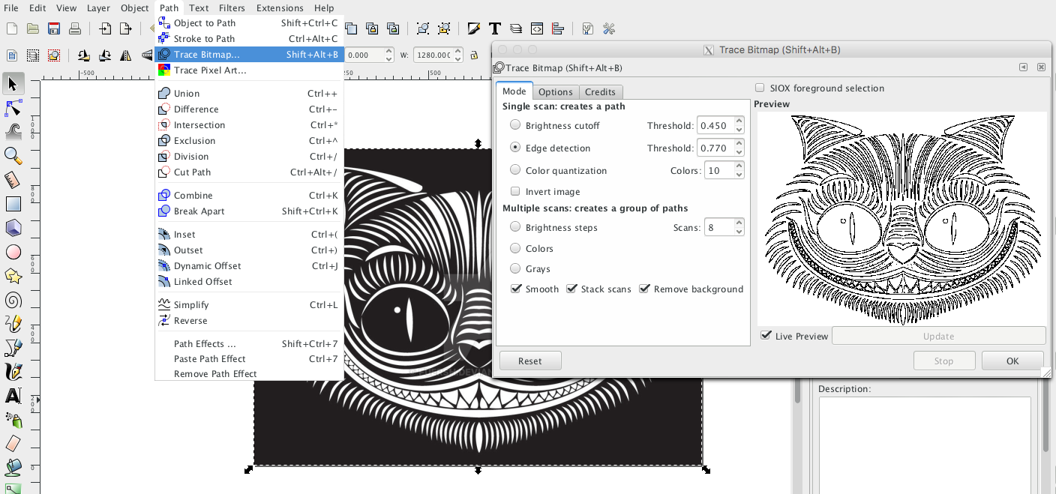Select Colors multiple scan radio button
Viewport: 1056px width, 494px height.
[x=515, y=248]
